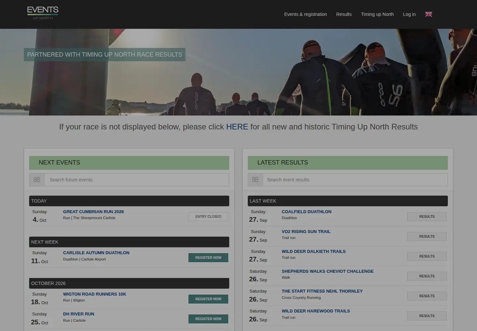This screenshot has width=477, height=331.
Task: Click the LAST WEEK section header
Action: [348, 201]
